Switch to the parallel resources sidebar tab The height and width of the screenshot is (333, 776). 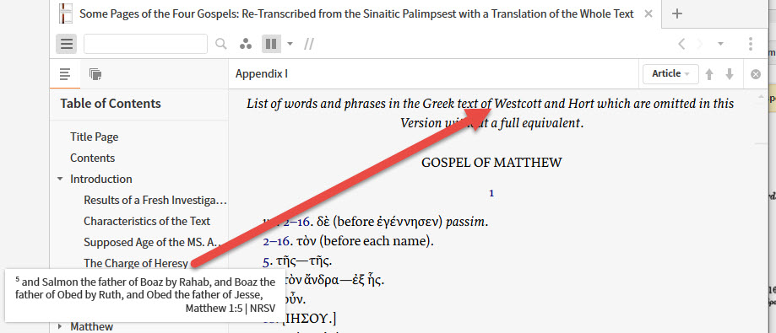(x=95, y=74)
